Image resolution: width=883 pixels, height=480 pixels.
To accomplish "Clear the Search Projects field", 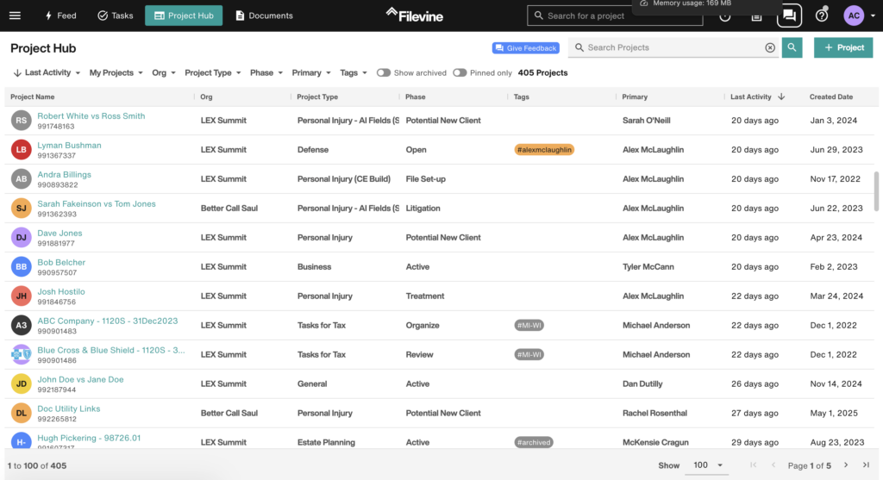I will coord(770,48).
